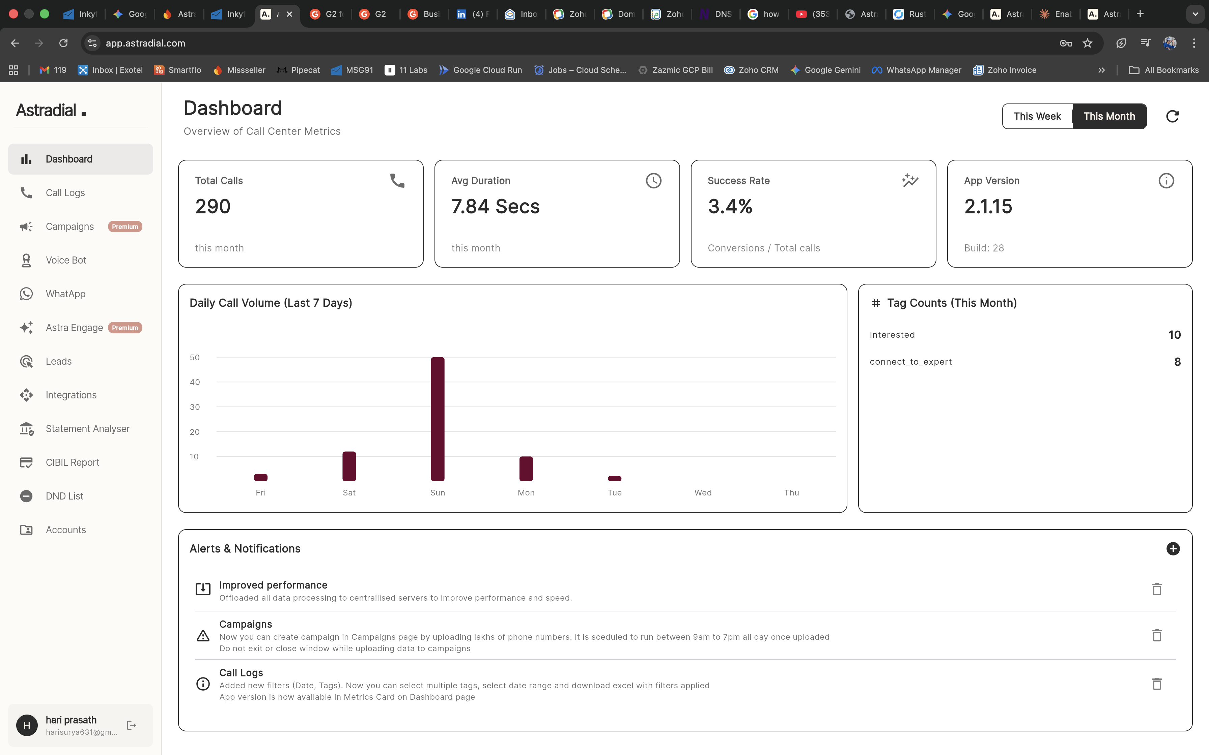1209x755 pixels.
Task: Delete the Improved performance notification
Action: pos(1156,589)
